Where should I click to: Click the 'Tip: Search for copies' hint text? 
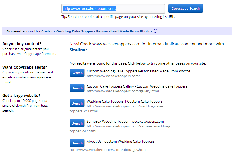(x=118, y=17)
